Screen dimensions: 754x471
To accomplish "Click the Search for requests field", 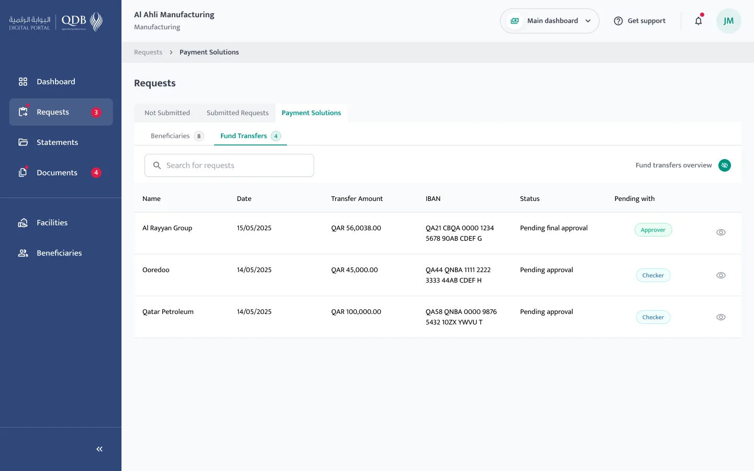I will 229,165.
